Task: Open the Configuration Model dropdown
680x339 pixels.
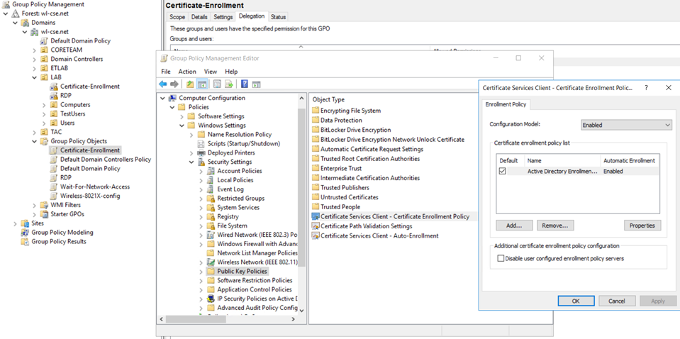Action: (x=626, y=125)
